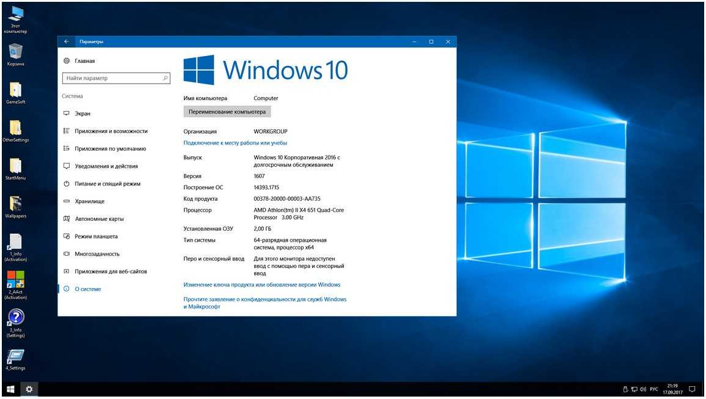Click the info icon beside О системе
The width and height of the screenshot is (706, 399).
coord(67,289)
